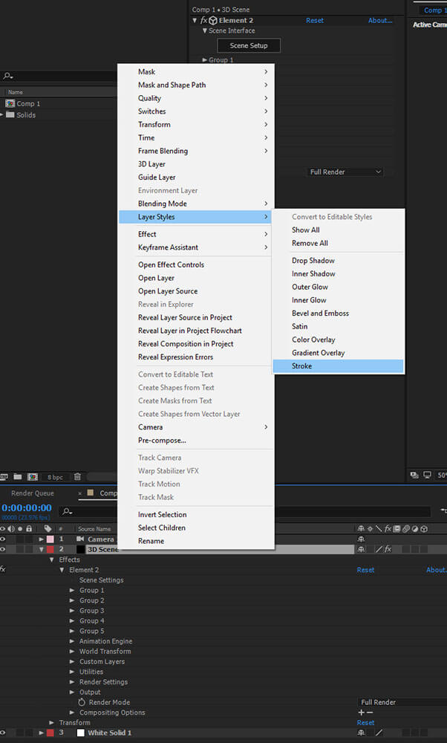This screenshot has width=447, height=743.
Task: Click the interpret footage icon at Project panel bottom-left
Action: tap(4, 477)
